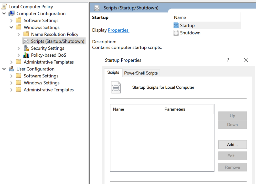Click the Remove button
The width and height of the screenshot is (256, 184).
[232, 167]
